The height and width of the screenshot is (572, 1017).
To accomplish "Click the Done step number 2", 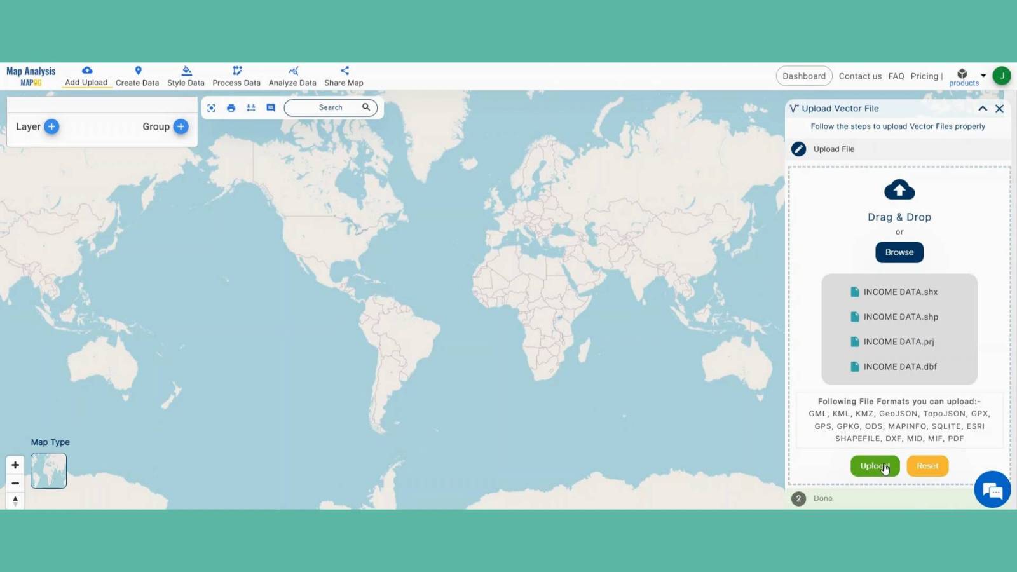I will point(798,499).
